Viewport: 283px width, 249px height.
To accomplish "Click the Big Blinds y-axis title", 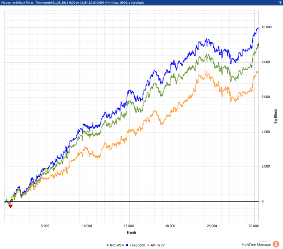I will [x=275, y=116].
